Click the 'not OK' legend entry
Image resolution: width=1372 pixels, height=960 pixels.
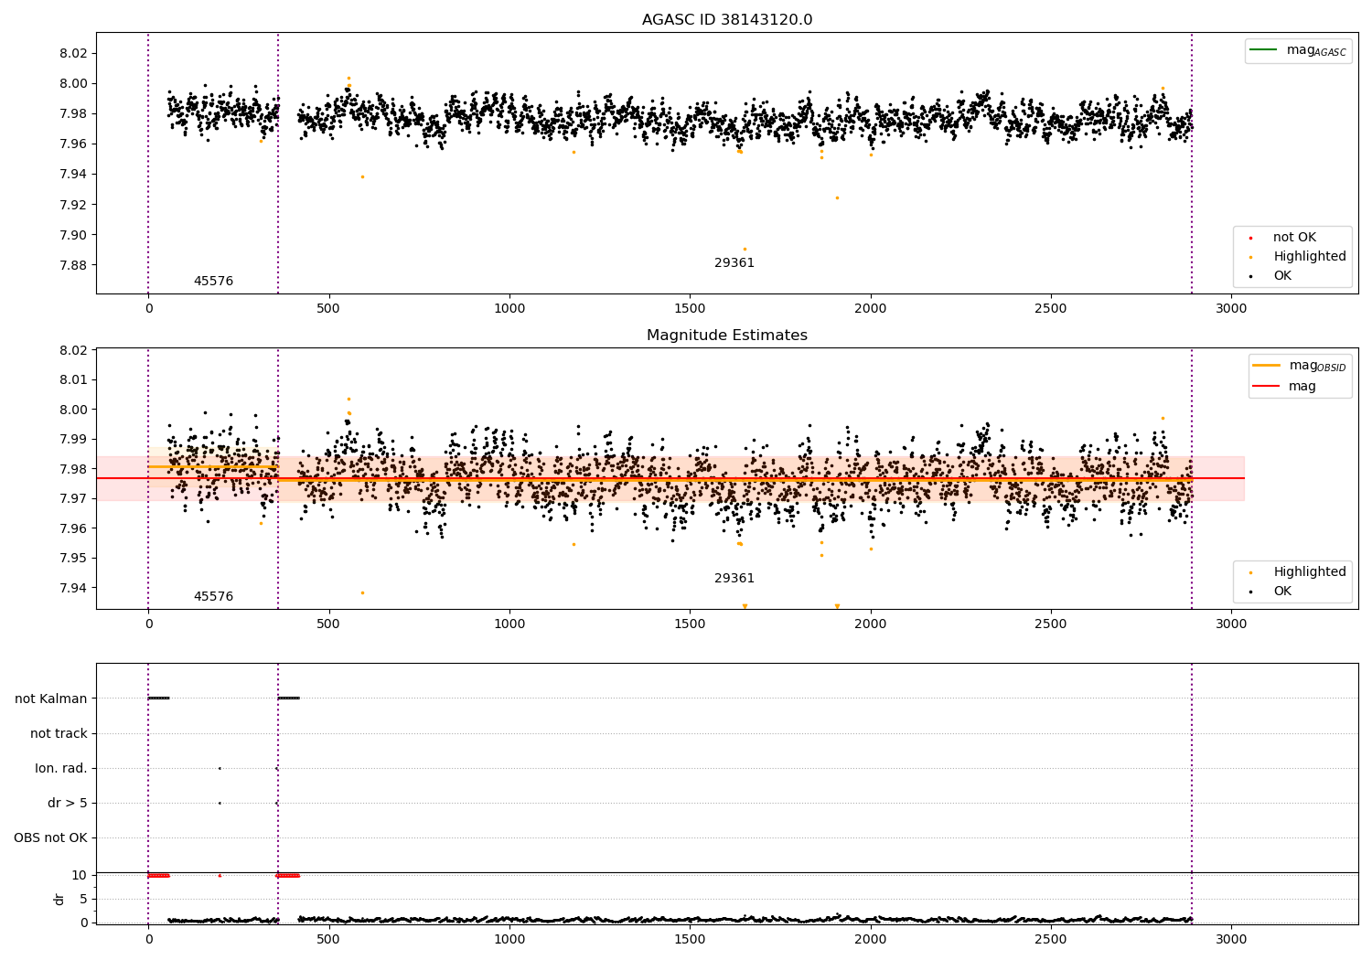click(x=1281, y=238)
